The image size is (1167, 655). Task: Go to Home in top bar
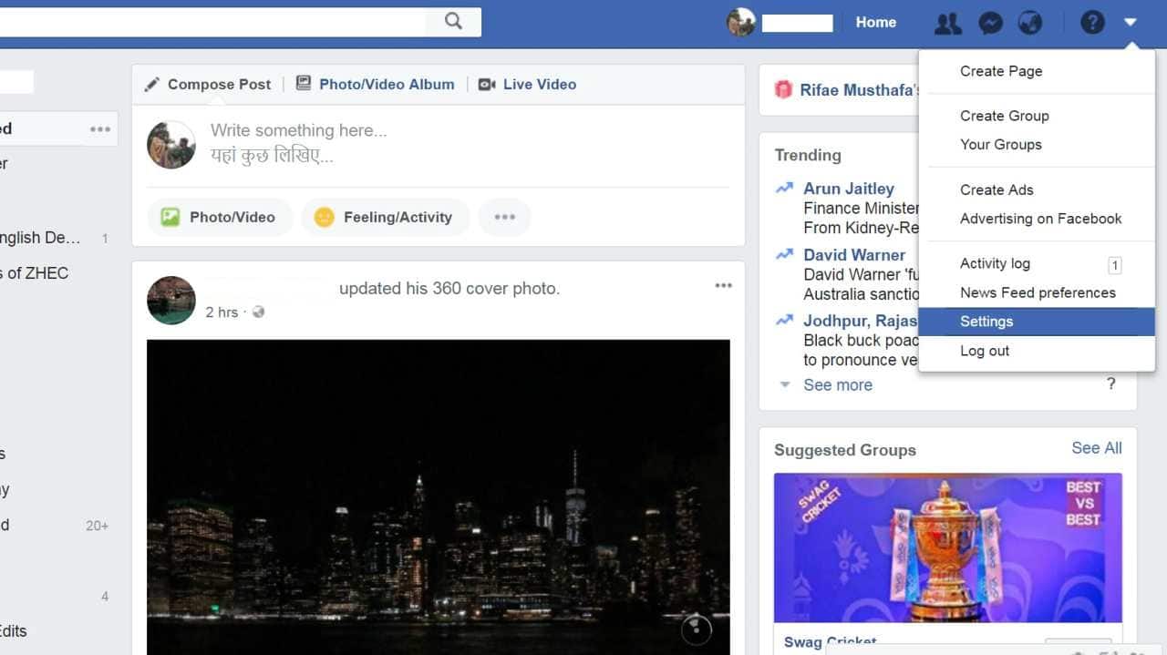coord(876,22)
